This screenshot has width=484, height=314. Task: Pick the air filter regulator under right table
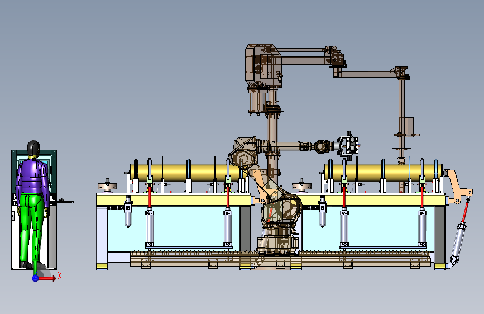[322, 211]
